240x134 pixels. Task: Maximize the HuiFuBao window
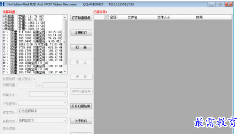point(220,4)
